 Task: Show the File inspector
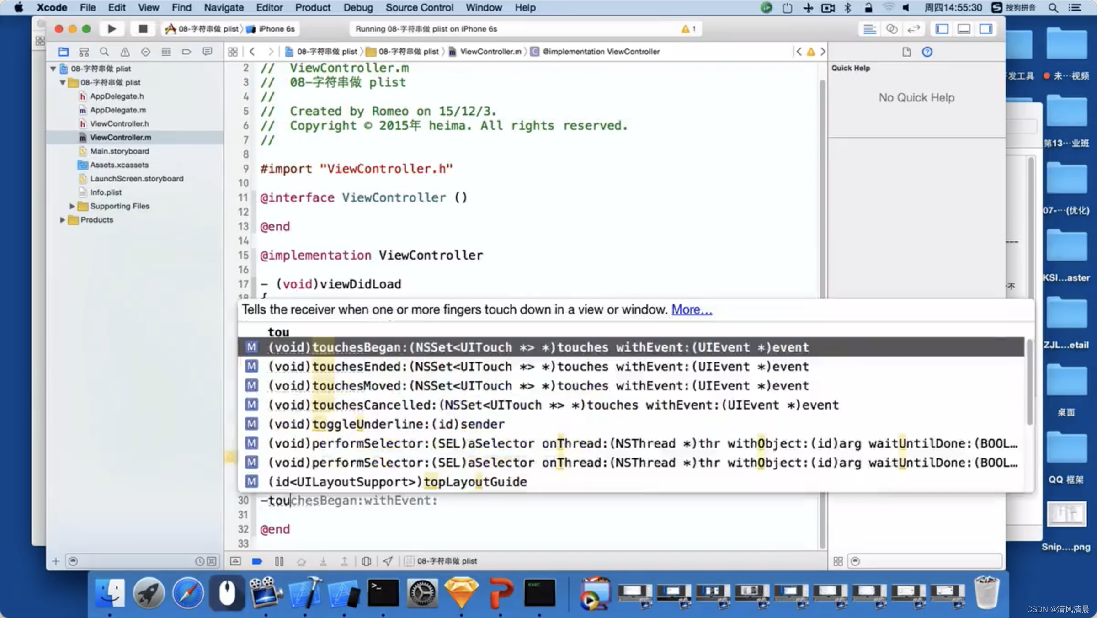(906, 52)
